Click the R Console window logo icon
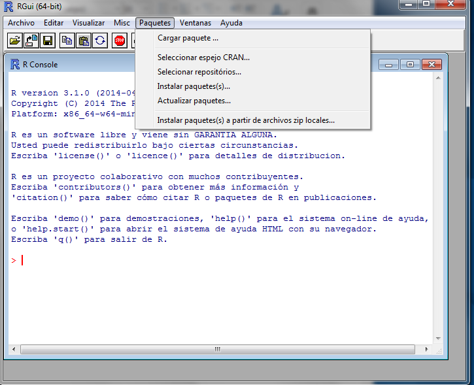This screenshot has height=385, width=474. [15, 64]
